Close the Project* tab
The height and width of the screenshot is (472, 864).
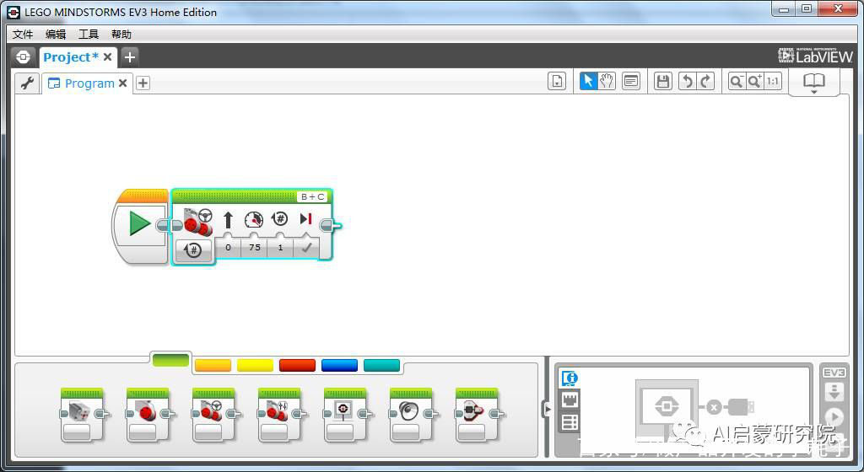(108, 57)
